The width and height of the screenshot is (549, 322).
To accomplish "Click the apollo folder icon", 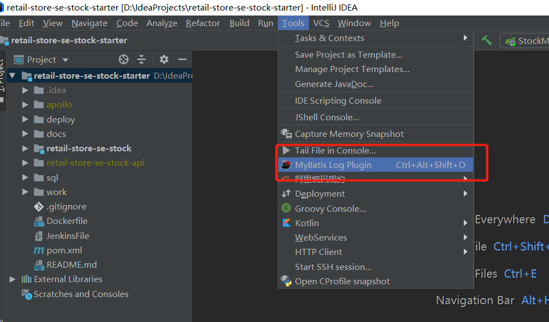I will coord(38,105).
